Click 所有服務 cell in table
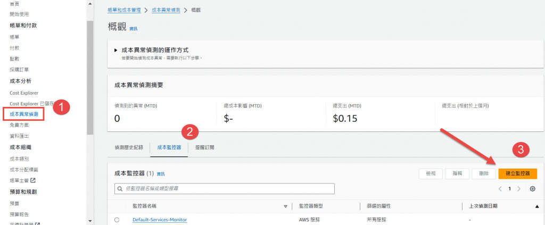Screen dimensions: 545x225 (x=376, y=220)
